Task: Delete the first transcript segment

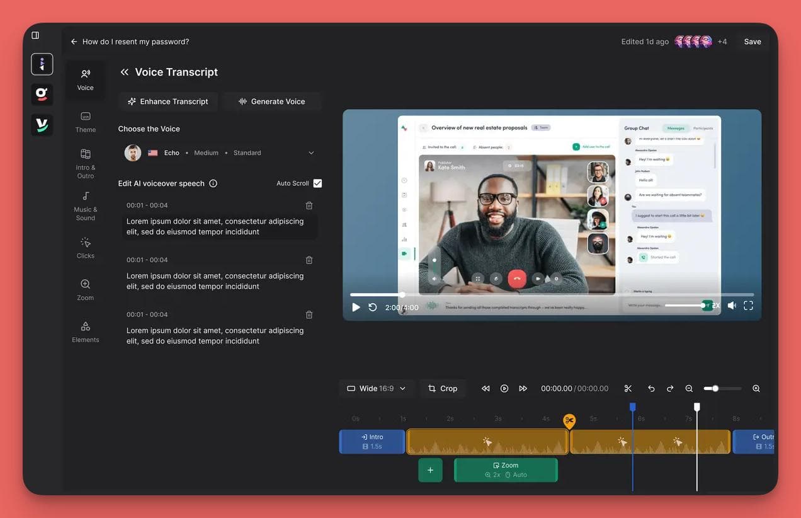Action: pos(309,205)
